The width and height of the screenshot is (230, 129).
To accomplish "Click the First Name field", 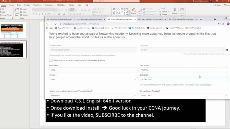I will pyautogui.click(x=93, y=70).
